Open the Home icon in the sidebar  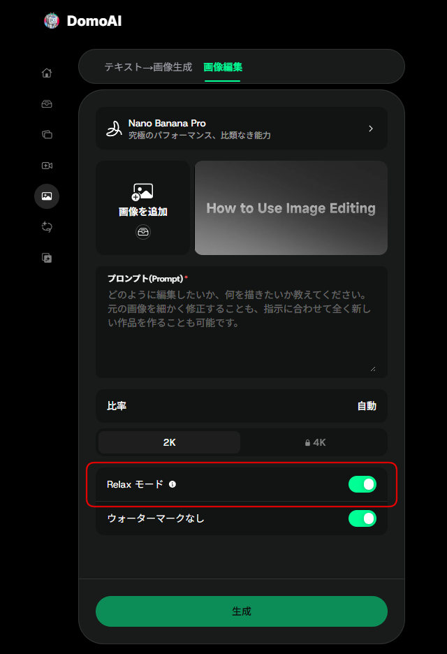click(47, 73)
